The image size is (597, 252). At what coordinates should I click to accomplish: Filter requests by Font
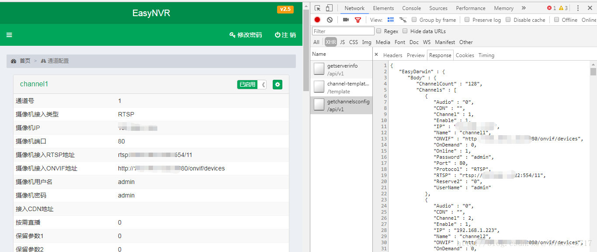pyautogui.click(x=400, y=42)
